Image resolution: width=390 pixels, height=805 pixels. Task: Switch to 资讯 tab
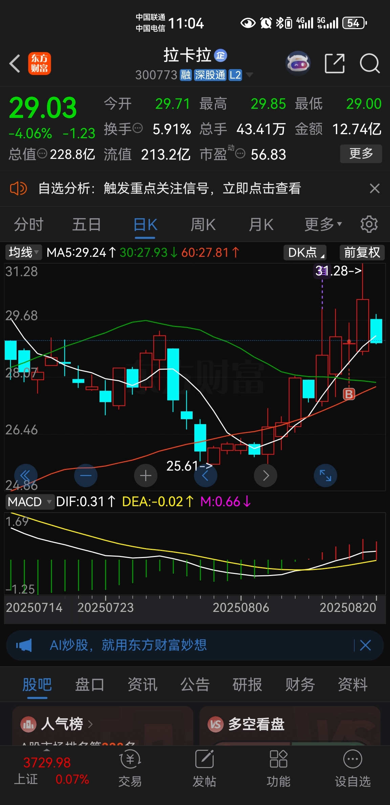(143, 684)
